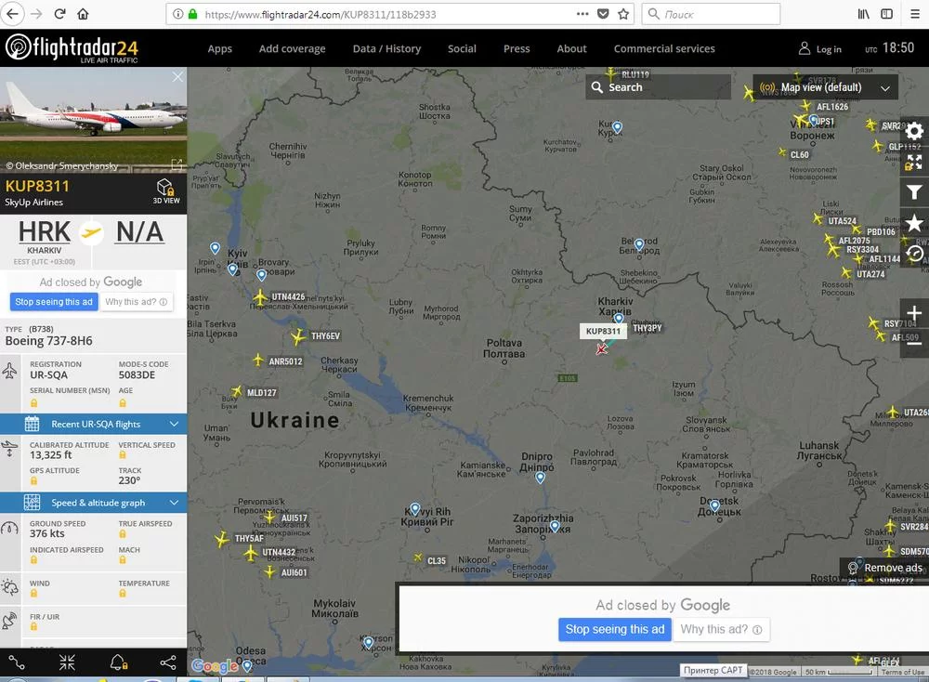Select the UTN4426 aircraft icon near Kyiv
The height and width of the screenshot is (682, 929).
click(260, 296)
